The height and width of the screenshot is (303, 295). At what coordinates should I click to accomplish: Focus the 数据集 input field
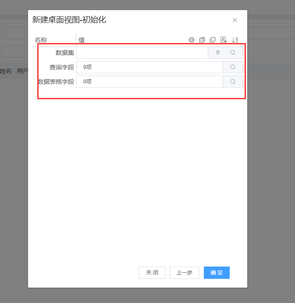142,53
